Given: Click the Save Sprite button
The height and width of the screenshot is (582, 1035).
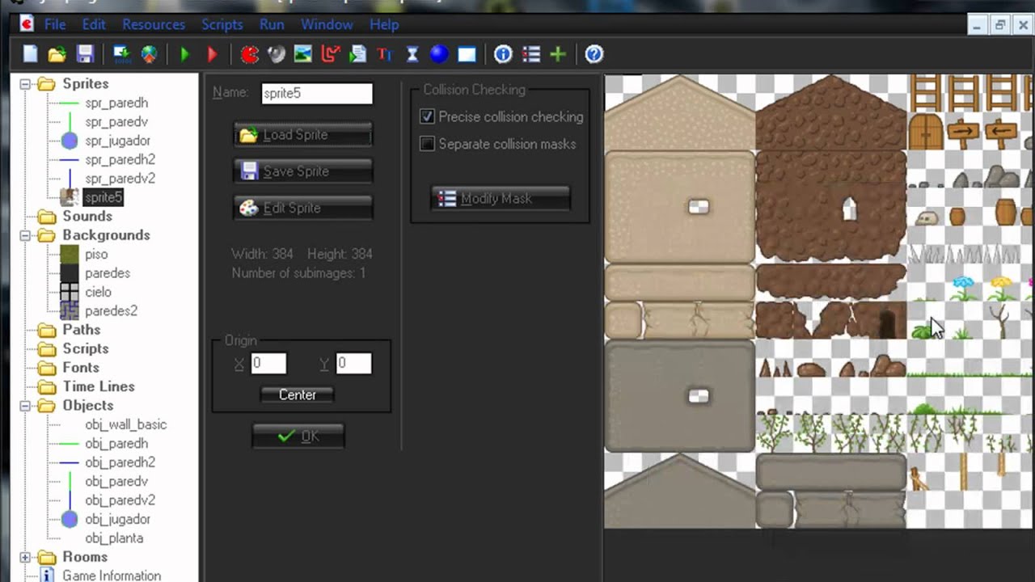Looking at the screenshot, I should tap(303, 171).
